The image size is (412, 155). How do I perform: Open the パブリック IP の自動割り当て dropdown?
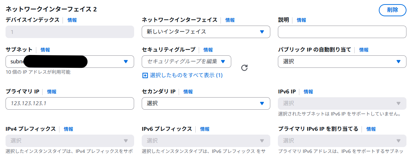(342, 62)
